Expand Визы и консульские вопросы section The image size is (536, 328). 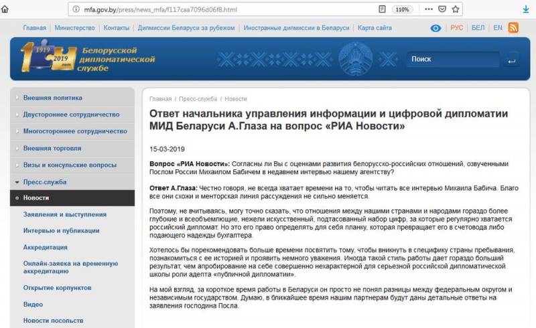coord(70,165)
